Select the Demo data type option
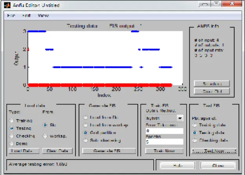 [11, 143]
